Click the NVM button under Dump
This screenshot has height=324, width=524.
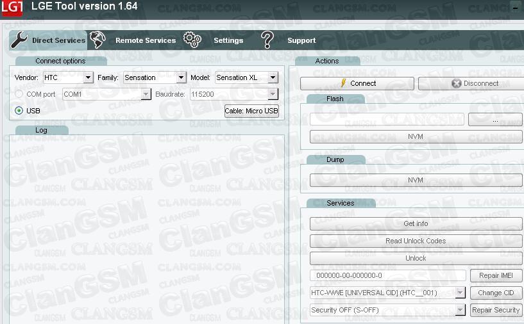(x=416, y=180)
